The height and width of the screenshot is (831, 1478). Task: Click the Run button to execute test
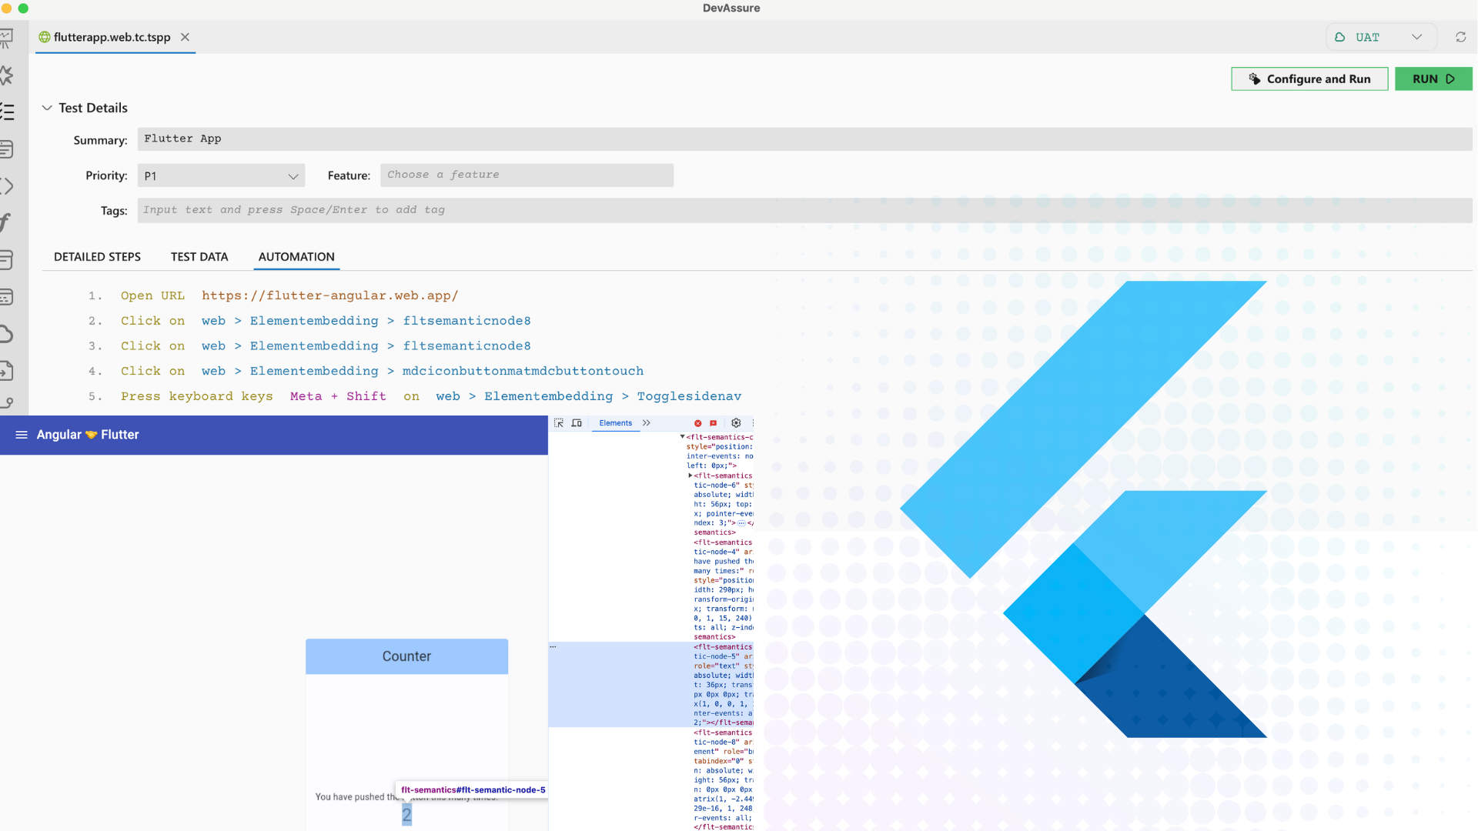(1433, 78)
